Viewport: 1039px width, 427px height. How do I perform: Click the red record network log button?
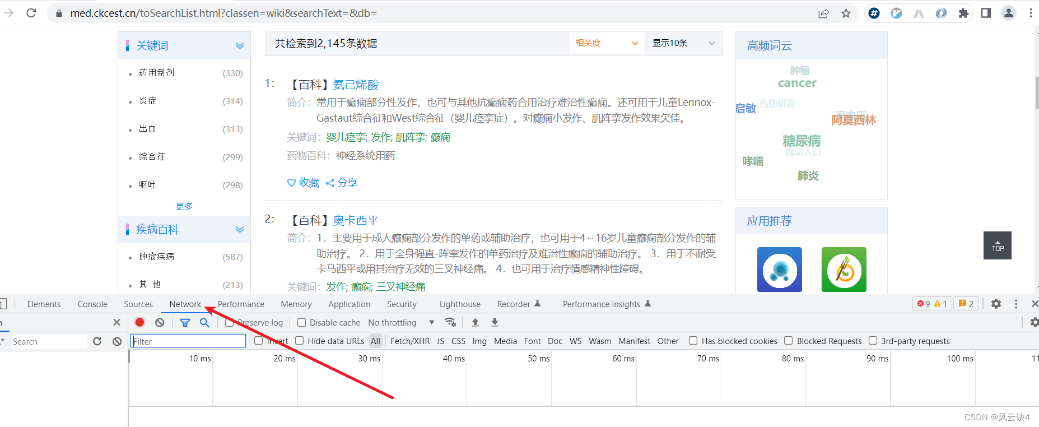tap(140, 322)
